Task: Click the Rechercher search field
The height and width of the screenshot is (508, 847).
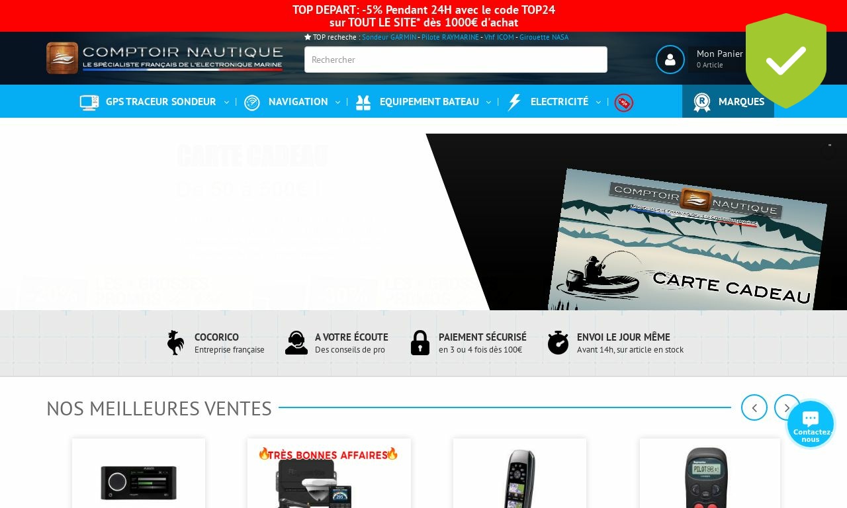Action: [455, 60]
